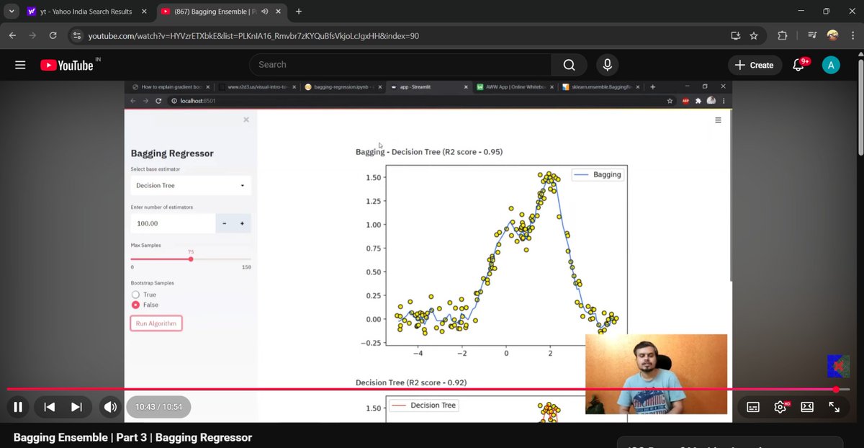The height and width of the screenshot is (448, 864).
Task: Start voice search with the microphone
Action: click(x=608, y=65)
